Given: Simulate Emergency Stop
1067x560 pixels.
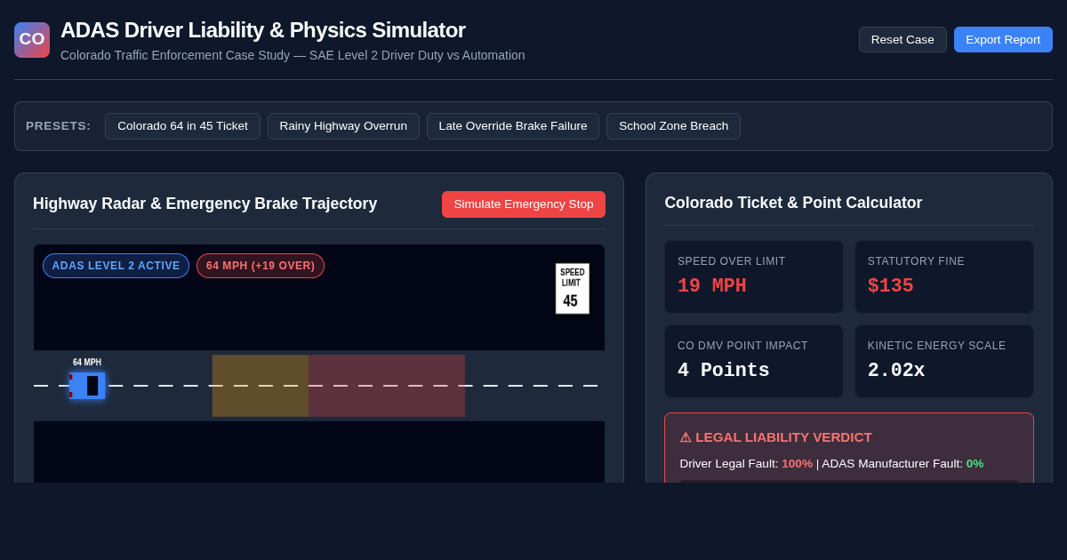Looking at the screenshot, I should tap(524, 204).
